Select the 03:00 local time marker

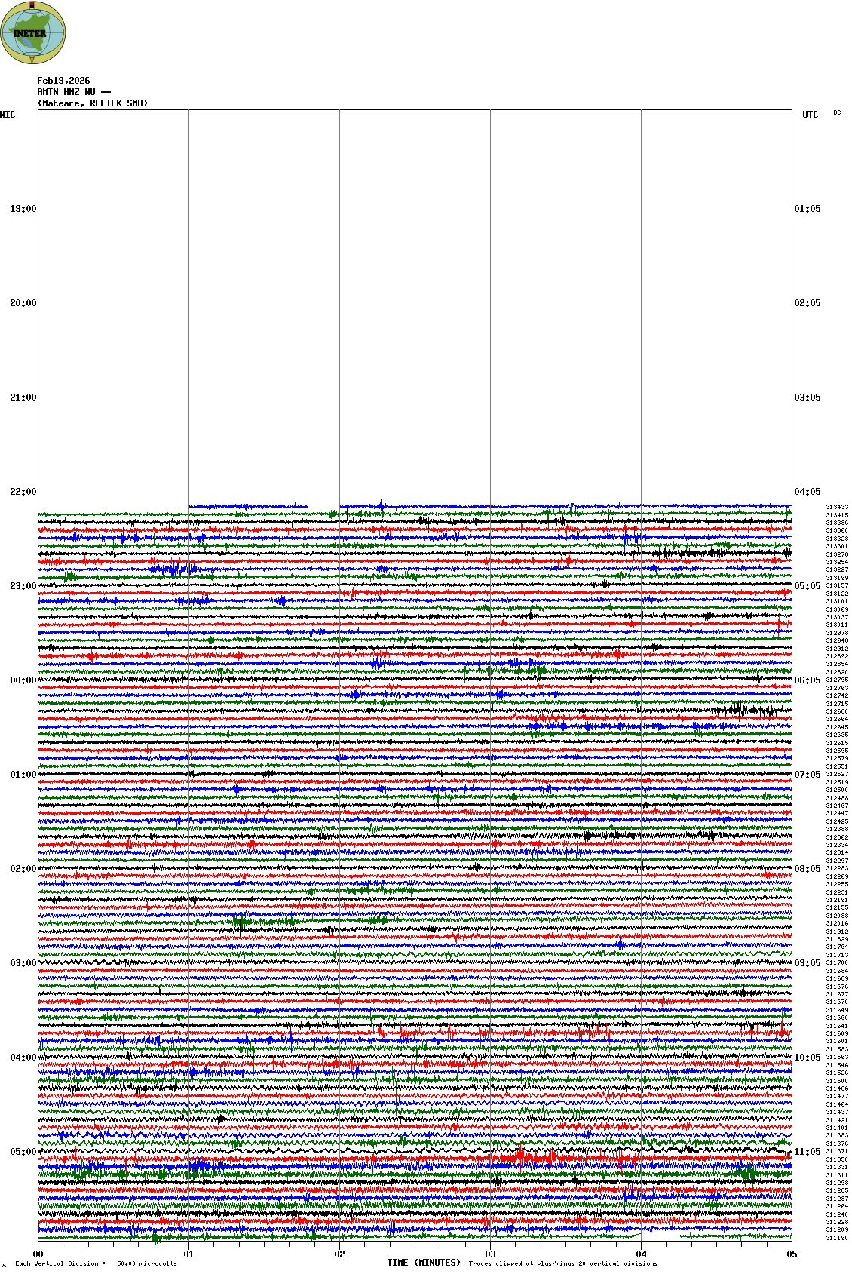23,963
